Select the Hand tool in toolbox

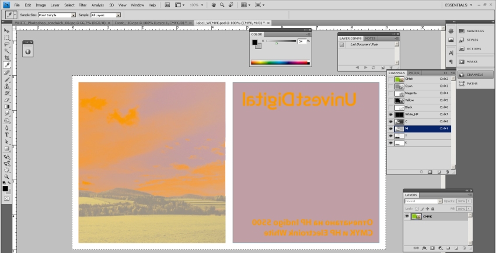(x=6, y=170)
